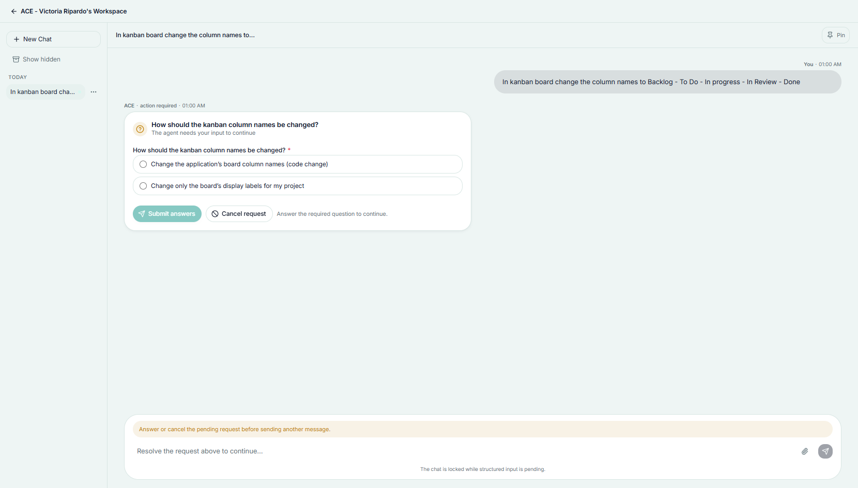Start a New Chat
Image resolution: width=858 pixels, height=488 pixels.
coord(53,39)
